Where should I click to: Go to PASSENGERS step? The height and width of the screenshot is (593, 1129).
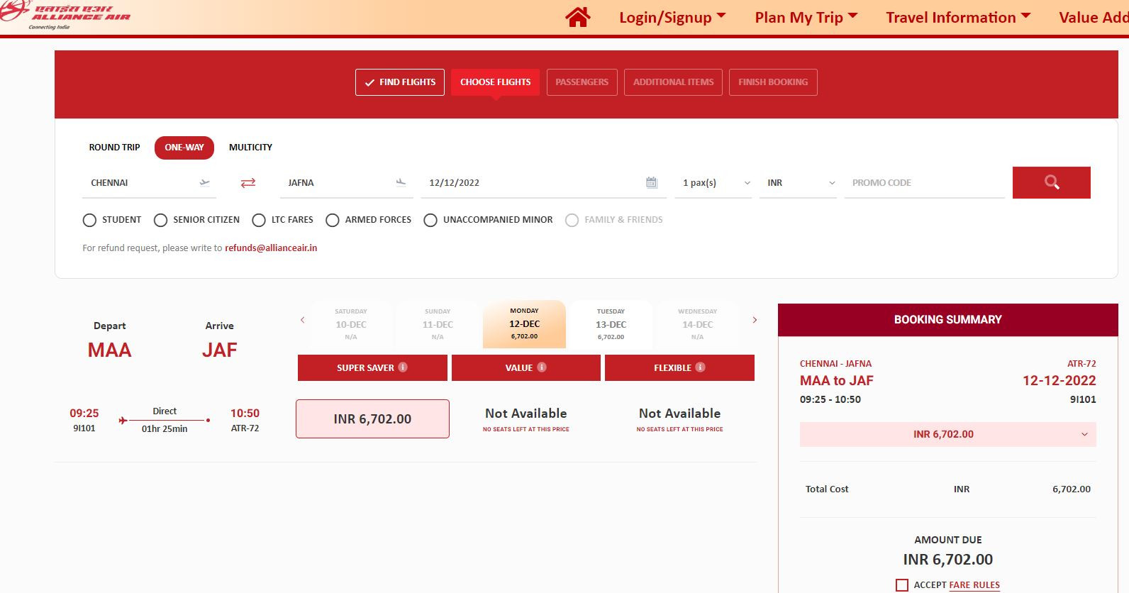click(582, 82)
